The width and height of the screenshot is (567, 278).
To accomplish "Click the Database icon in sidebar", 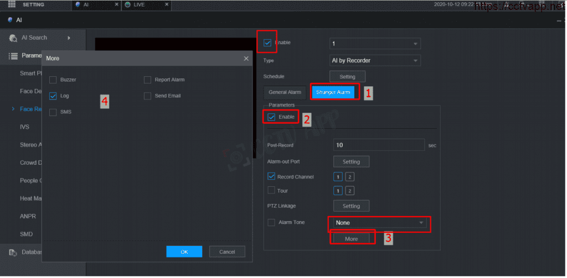I will pos(13,253).
